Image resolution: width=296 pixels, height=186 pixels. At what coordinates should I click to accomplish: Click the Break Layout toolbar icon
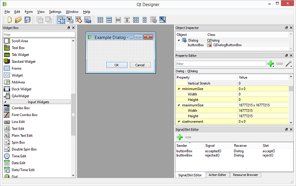(x=153, y=20)
